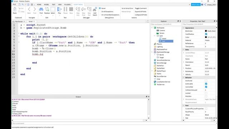Click the Select tool icon

(53, 9)
